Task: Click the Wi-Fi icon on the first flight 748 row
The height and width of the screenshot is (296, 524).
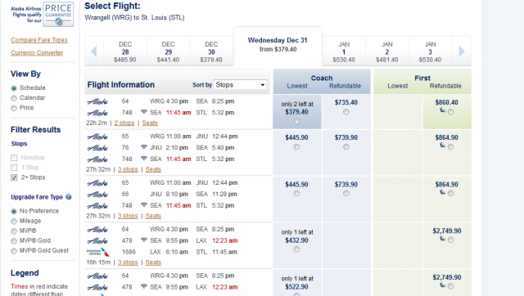Action: (144, 111)
